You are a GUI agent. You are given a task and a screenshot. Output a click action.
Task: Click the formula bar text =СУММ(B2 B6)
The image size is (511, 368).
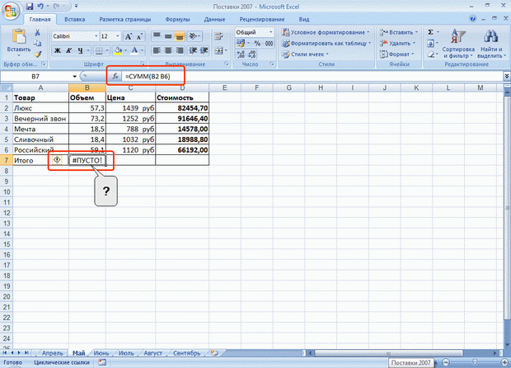[148, 77]
